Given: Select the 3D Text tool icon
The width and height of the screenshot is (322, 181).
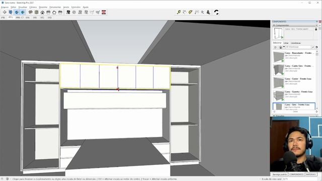Looking at the screenshot, I should point(208,12).
